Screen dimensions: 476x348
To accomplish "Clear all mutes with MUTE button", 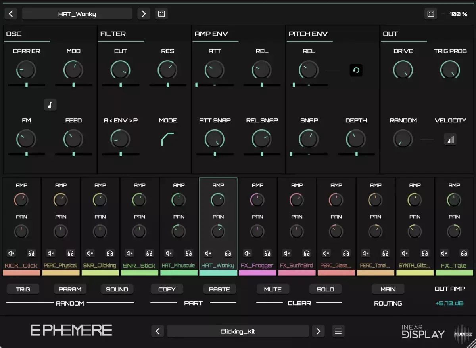I will pos(273,289).
